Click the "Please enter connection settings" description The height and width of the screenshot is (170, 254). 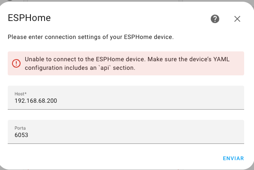point(91,37)
